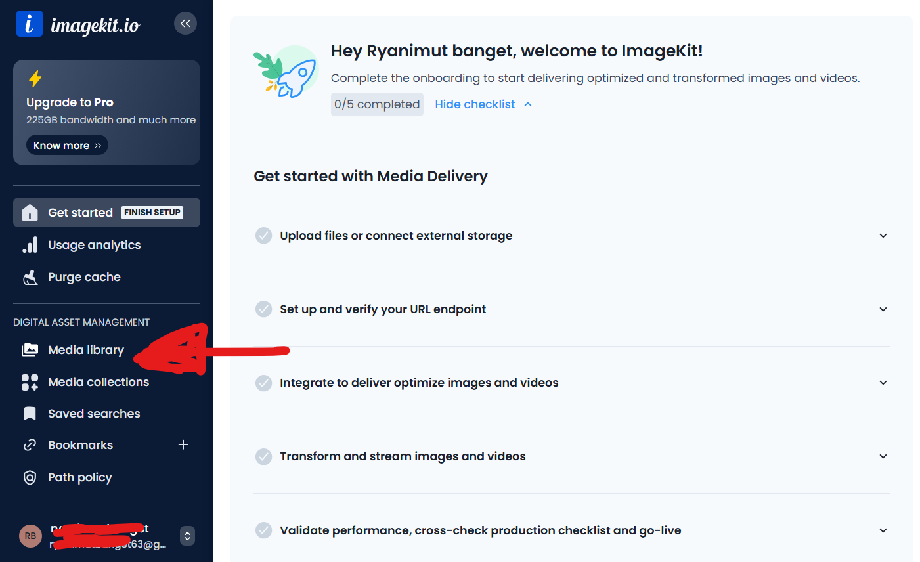This screenshot has height=562, width=920.
Task: Open Media library in sidebar
Action: click(85, 350)
